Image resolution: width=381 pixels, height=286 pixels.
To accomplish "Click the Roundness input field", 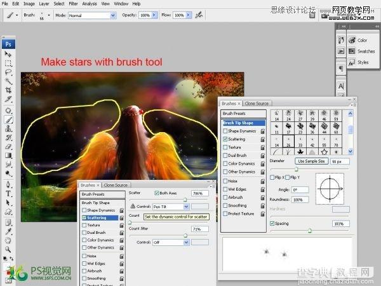I will (300, 200).
